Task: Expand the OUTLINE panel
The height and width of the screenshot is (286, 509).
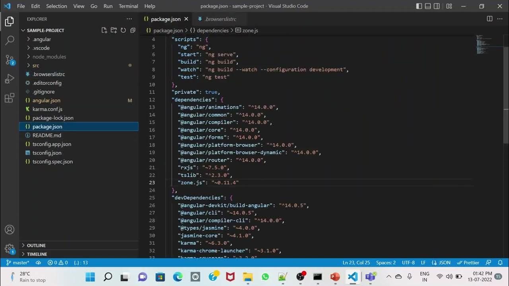Action: [x=79, y=245]
